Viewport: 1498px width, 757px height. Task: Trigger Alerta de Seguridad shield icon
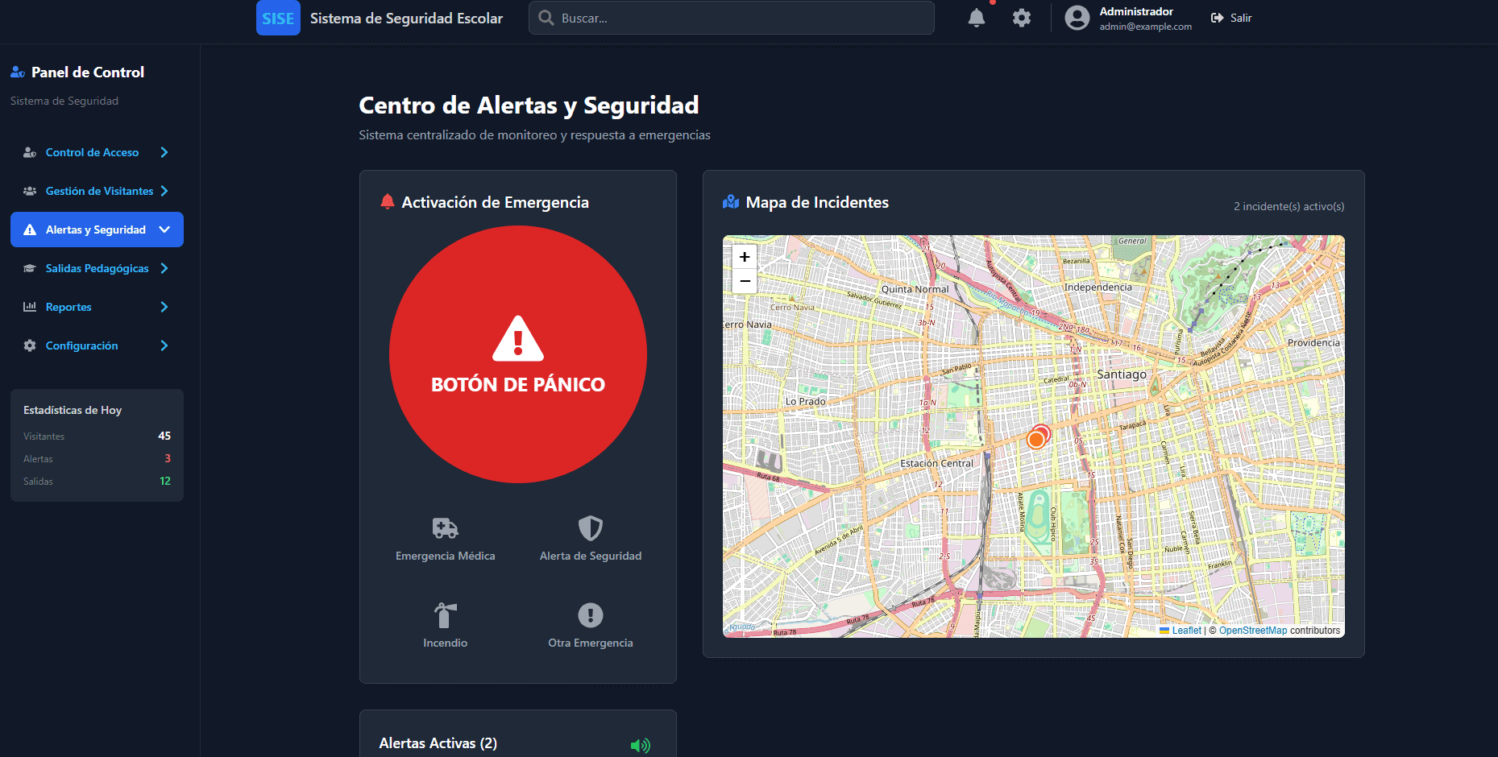click(591, 528)
